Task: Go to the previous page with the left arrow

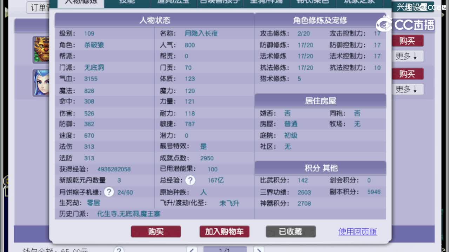Action: coord(192,250)
